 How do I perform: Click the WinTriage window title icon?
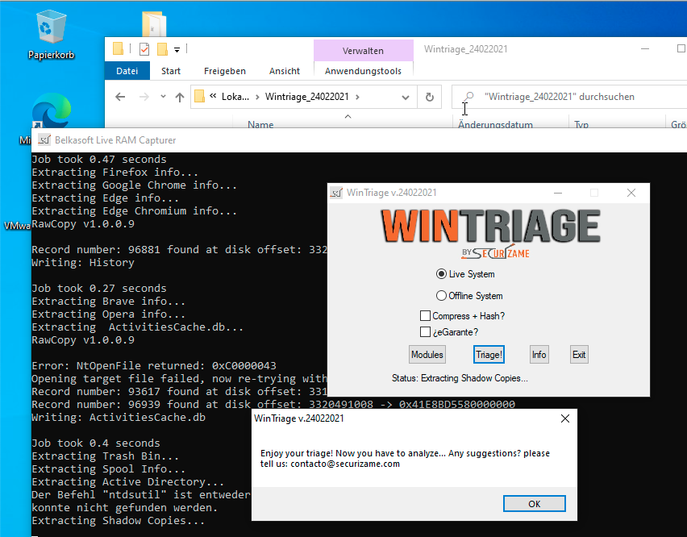click(x=336, y=193)
